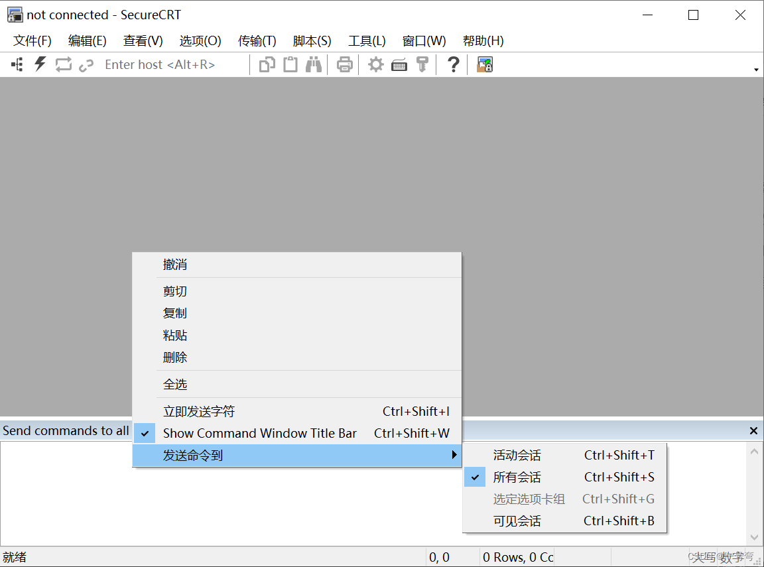Click the key icon on the toolbar
Viewport: 764px width, 567px height.
(422, 64)
